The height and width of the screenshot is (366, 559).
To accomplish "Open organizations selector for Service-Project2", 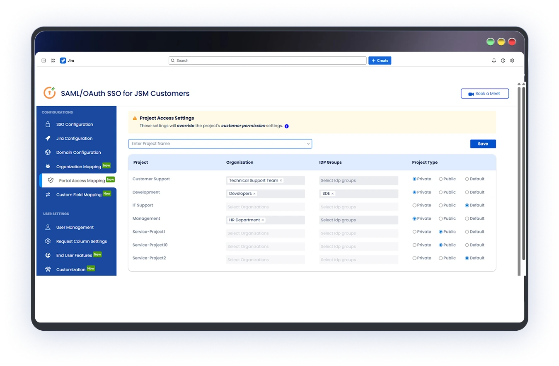I will point(265,260).
